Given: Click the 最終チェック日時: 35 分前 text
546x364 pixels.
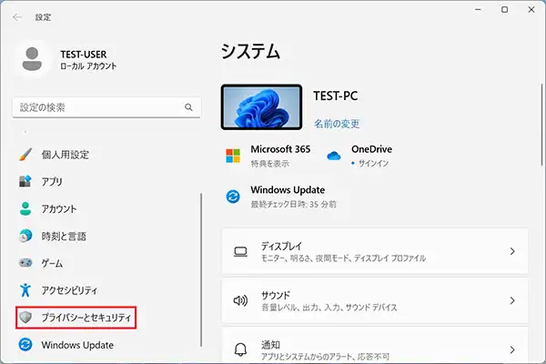Looking at the screenshot, I should coord(294,204).
